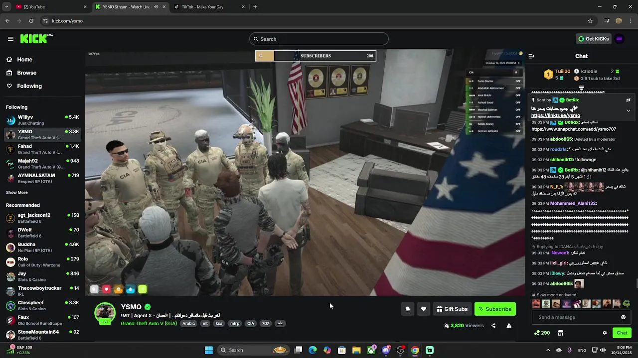Select the mtrp stream tag
The height and width of the screenshot is (358, 638).
[235, 323]
